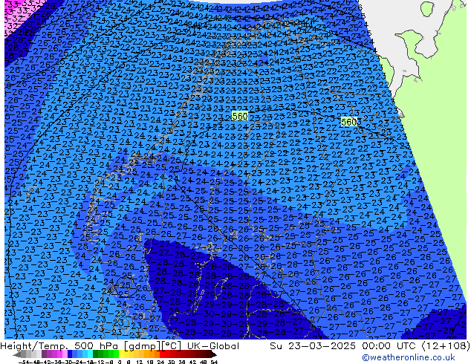471x364 pixels.
Task: Open the weatheronline.co.uk copyright link
Action: [x=409, y=357]
